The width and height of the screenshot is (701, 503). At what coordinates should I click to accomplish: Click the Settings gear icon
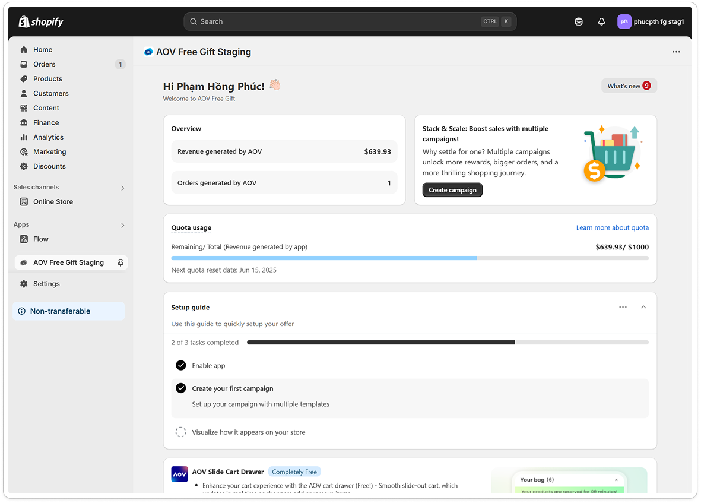(x=24, y=284)
